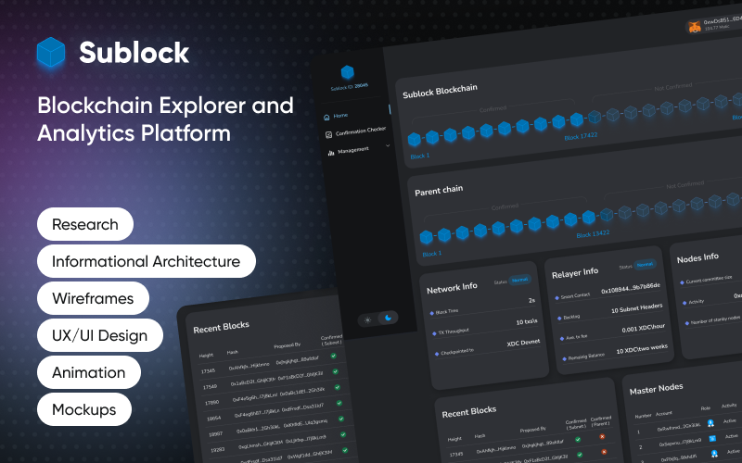
Task: Click the Animation pill
Action: click(89, 372)
